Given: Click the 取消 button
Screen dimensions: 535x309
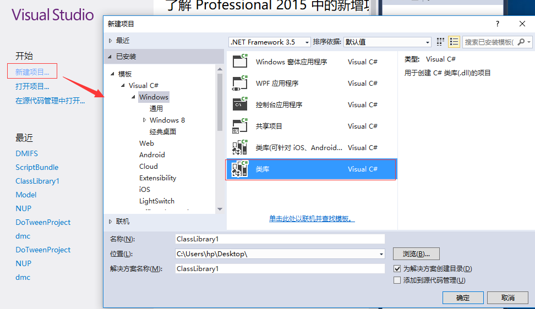Looking at the screenshot, I should tap(507, 298).
